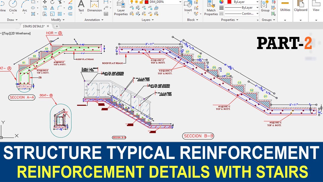The width and height of the screenshot is (323, 182).
Task: Select the Fillet tool
Action: (60, 8)
